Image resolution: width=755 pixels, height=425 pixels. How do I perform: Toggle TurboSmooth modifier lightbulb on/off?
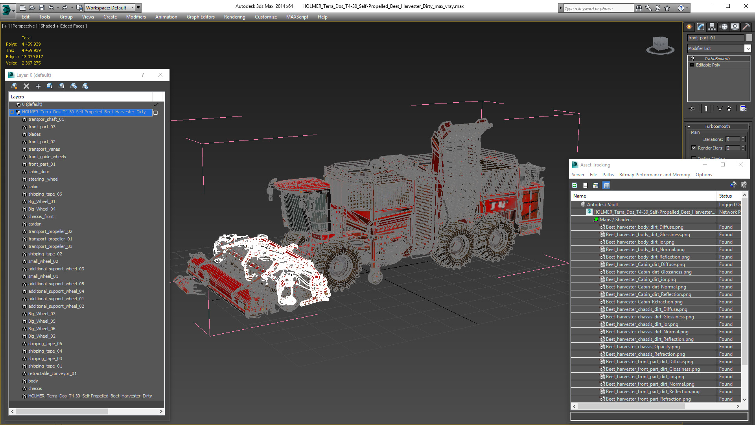tap(693, 58)
